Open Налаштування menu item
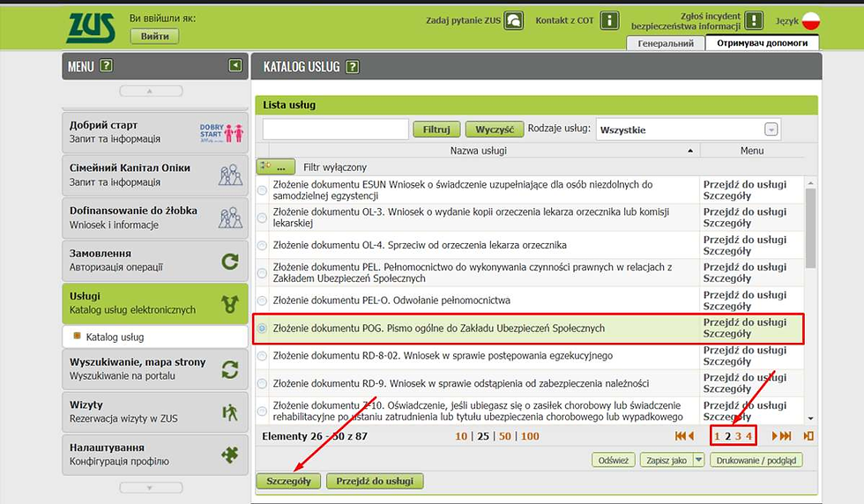 click(x=155, y=455)
